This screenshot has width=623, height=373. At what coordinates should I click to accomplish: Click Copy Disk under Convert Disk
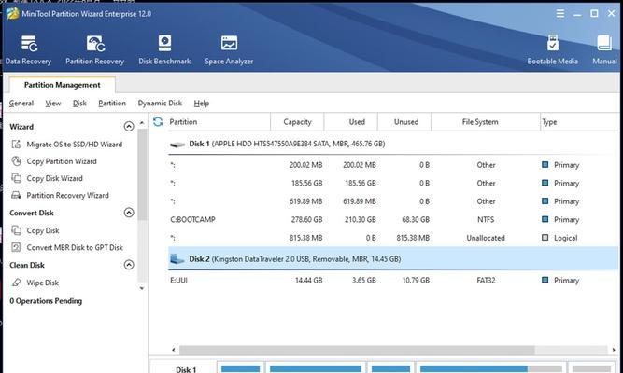coord(43,230)
